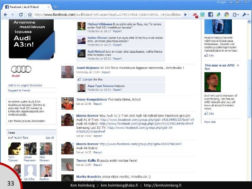The width and height of the screenshot is (252, 189).
Task: Open a new tab with plus button
Action: [56, 7]
